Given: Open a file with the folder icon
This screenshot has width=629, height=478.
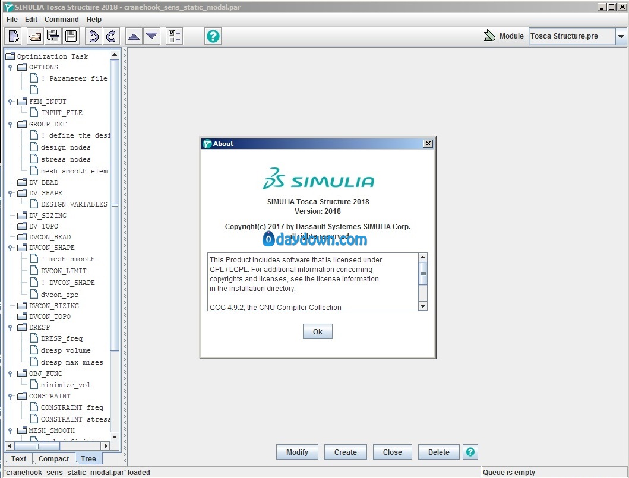Looking at the screenshot, I should [36, 36].
